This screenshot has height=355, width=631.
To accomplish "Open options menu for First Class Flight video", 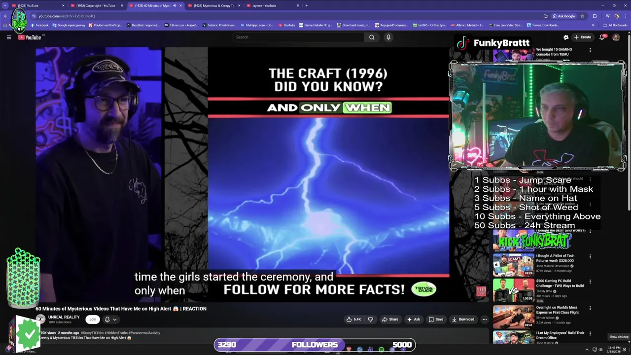I will 590,308.
